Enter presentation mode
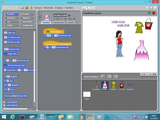 pyautogui.click(x=155, y=8)
